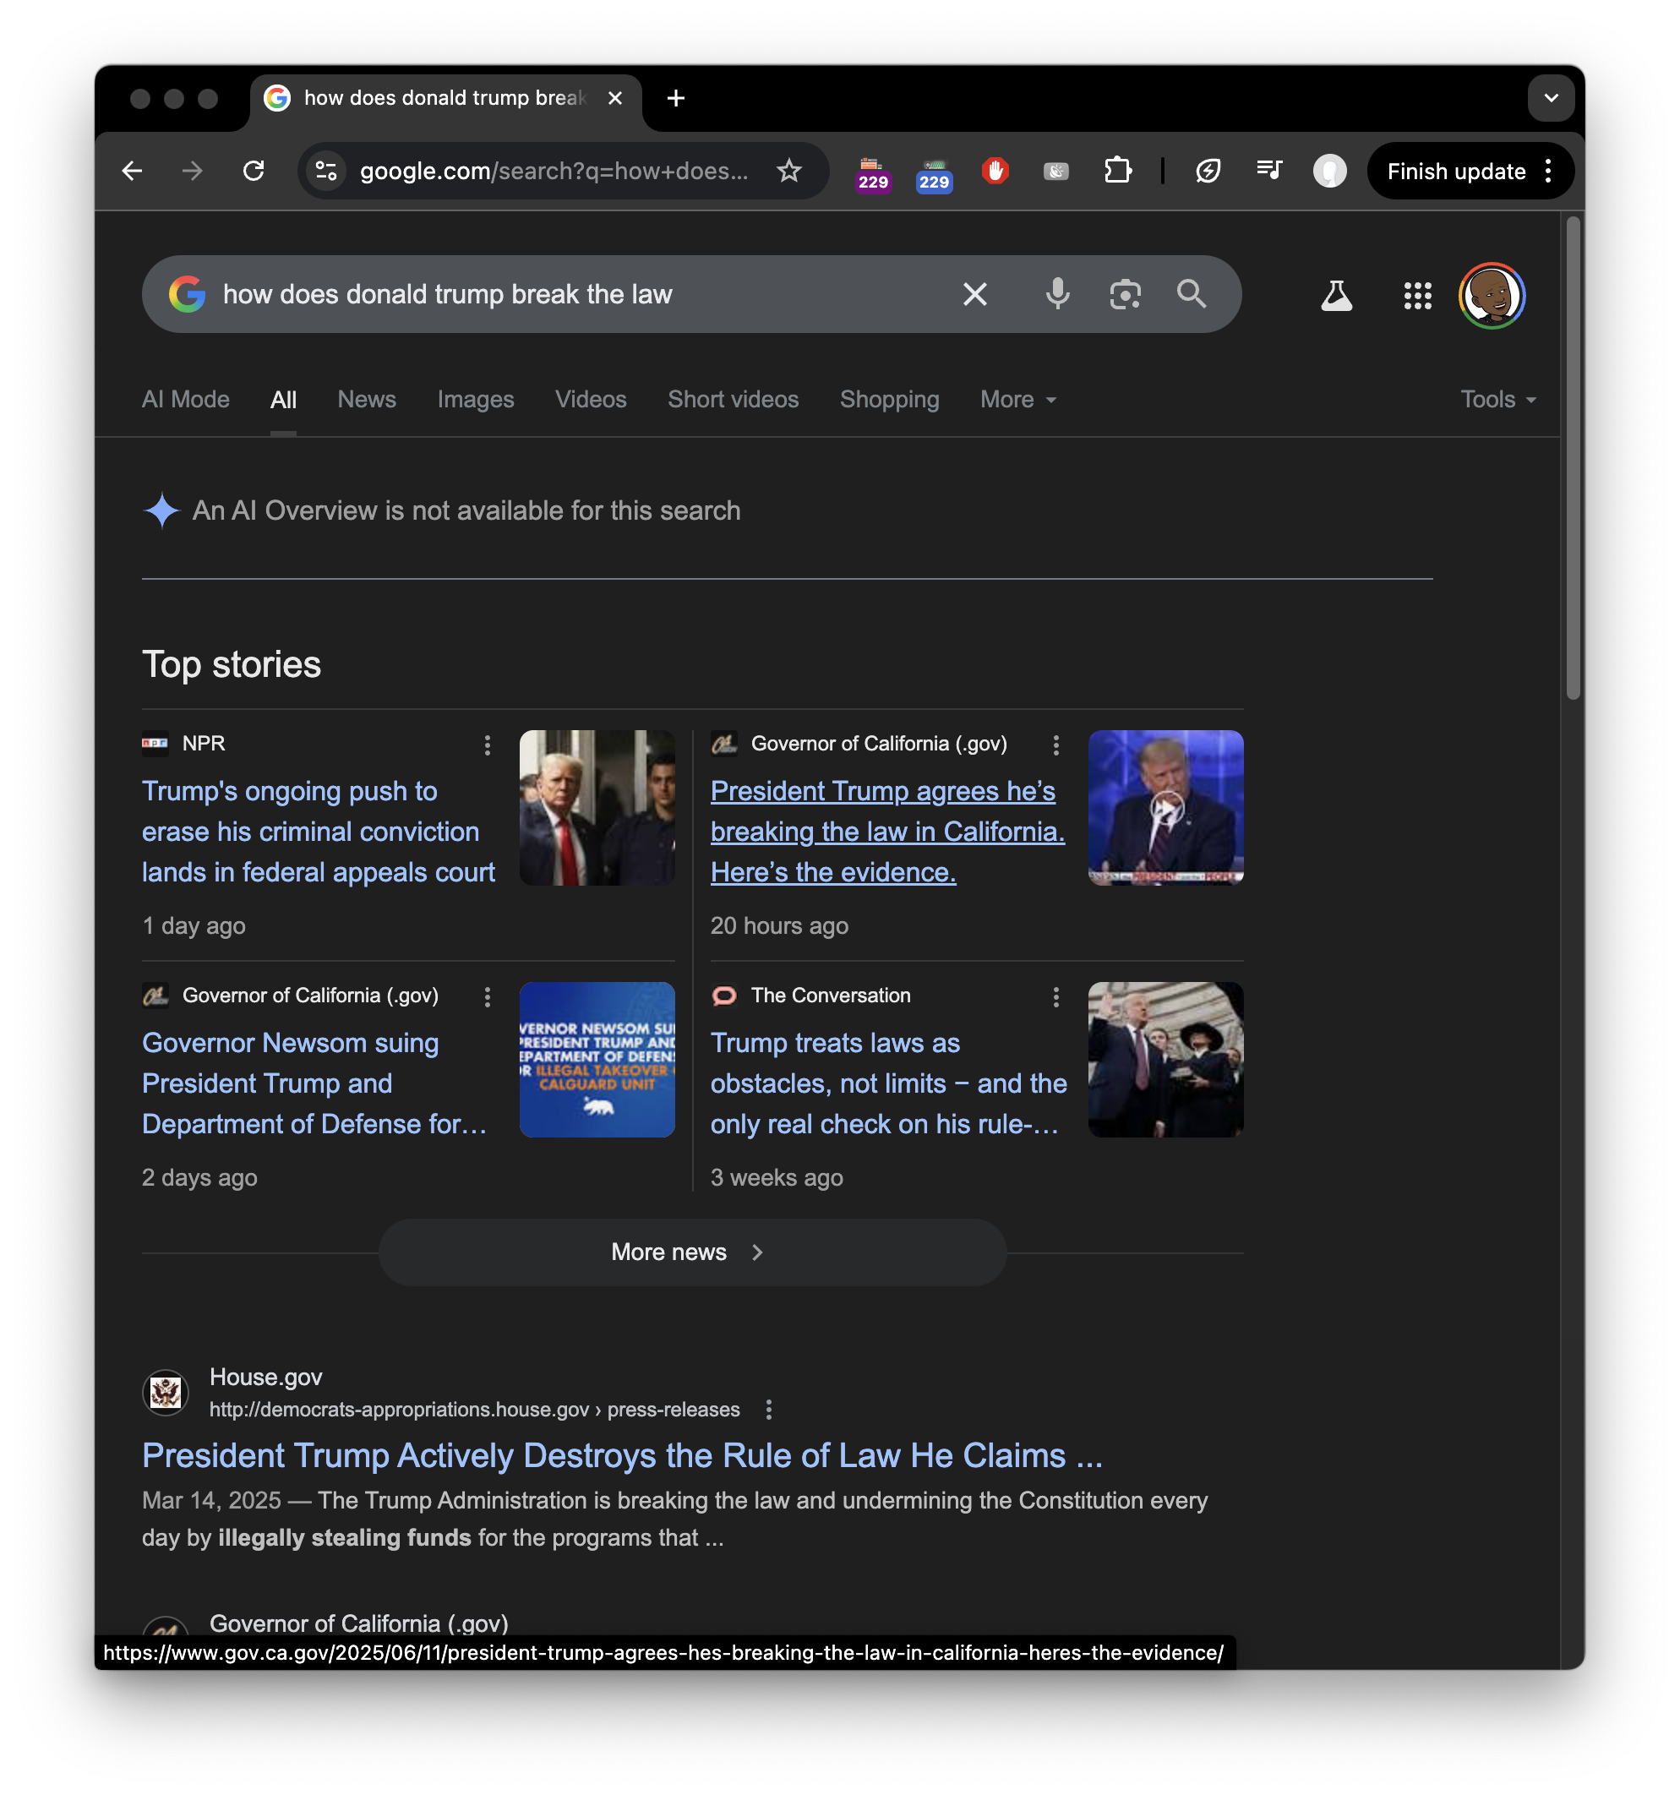The height and width of the screenshot is (1795, 1680).
Task: Expand More news
Action: 691,1252
